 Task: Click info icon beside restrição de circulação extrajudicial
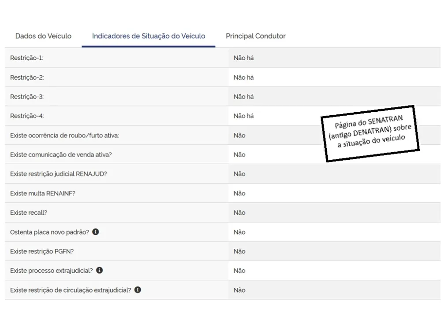point(138,290)
